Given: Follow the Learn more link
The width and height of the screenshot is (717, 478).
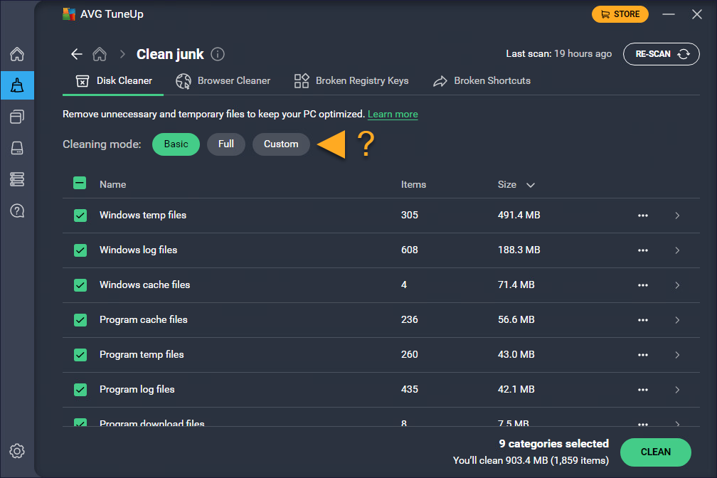Looking at the screenshot, I should pos(393,115).
